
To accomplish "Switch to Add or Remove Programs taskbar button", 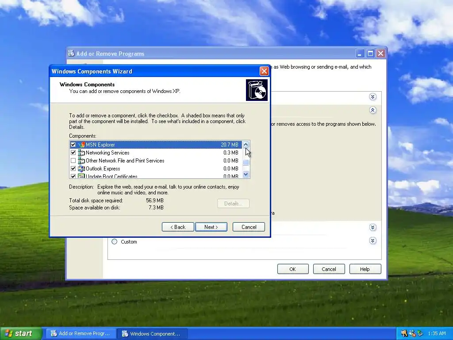I will tap(82, 334).
